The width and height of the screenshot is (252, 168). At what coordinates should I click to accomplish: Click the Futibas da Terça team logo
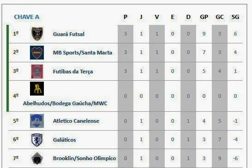(37, 72)
